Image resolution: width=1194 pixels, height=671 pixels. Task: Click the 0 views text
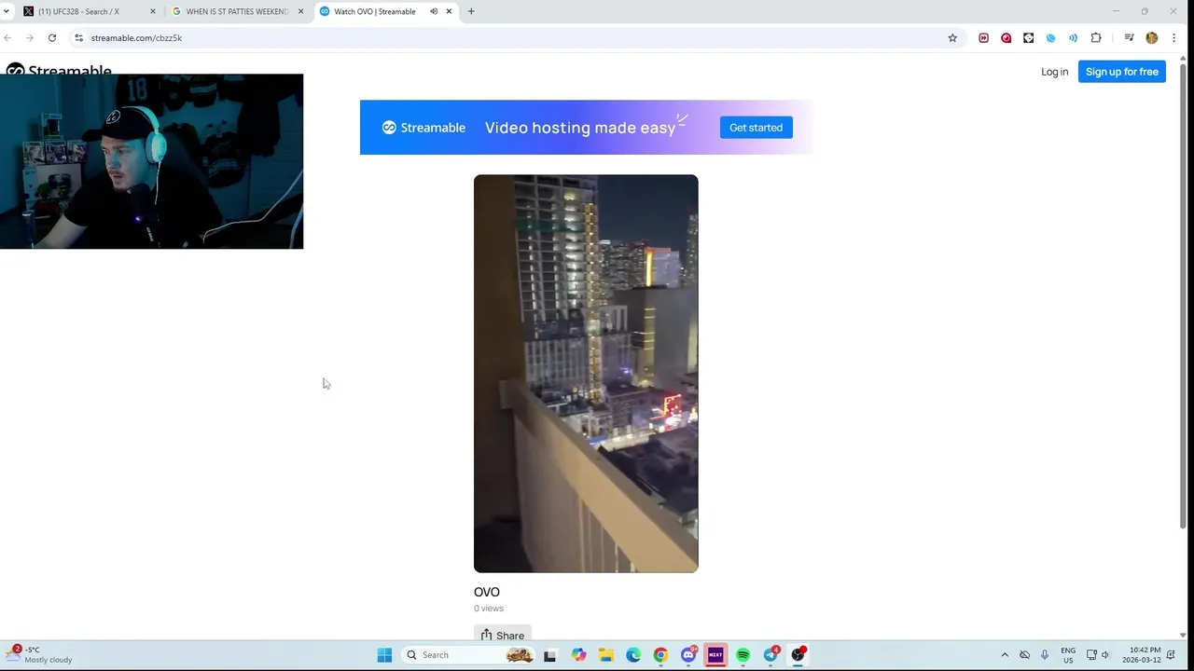[489, 609]
